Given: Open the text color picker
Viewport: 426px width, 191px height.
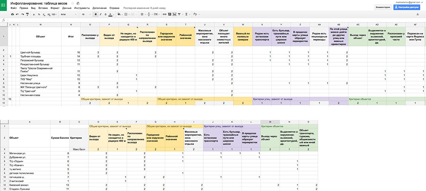Looking at the screenshot, I should (110, 14).
